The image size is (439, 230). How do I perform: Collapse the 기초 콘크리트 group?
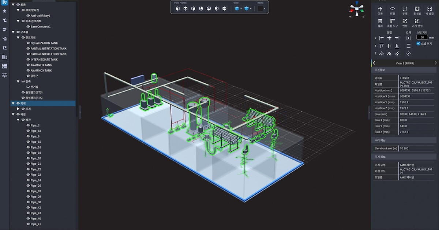coord(18,21)
